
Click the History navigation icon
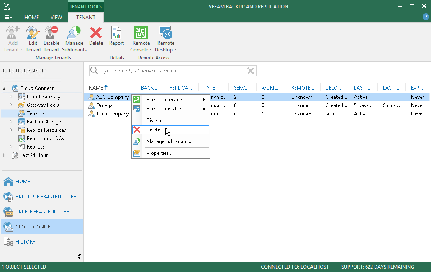(x=8, y=242)
